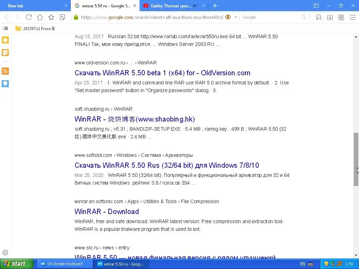Open WinRAR - Download softonic link
The height and width of the screenshot is (269, 359).
click(107, 211)
